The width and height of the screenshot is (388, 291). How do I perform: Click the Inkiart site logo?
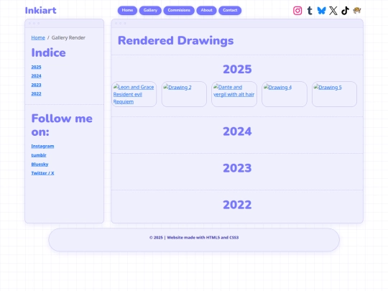[40, 10]
